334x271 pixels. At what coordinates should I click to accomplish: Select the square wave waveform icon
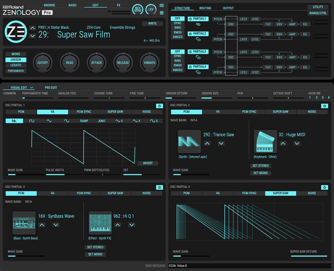tap(32, 121)
